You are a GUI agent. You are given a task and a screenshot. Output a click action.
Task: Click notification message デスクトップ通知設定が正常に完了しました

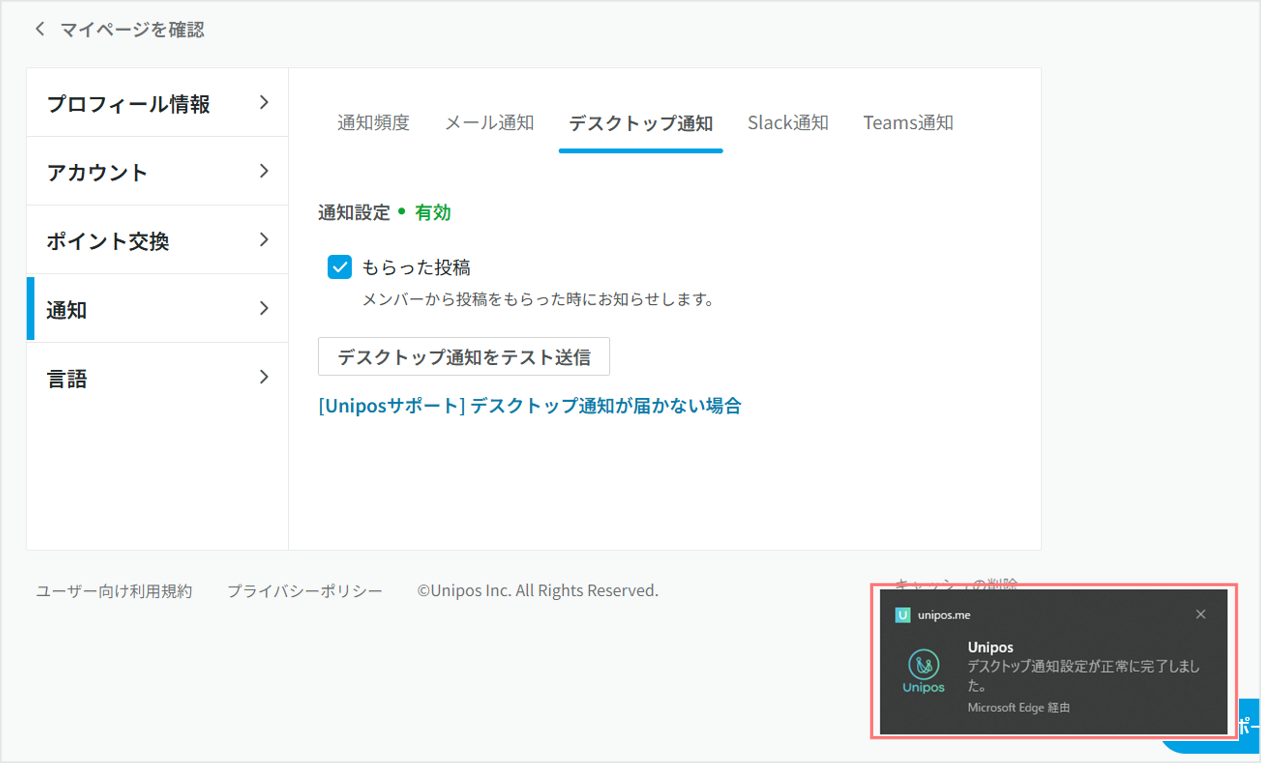pos(1083,675)
